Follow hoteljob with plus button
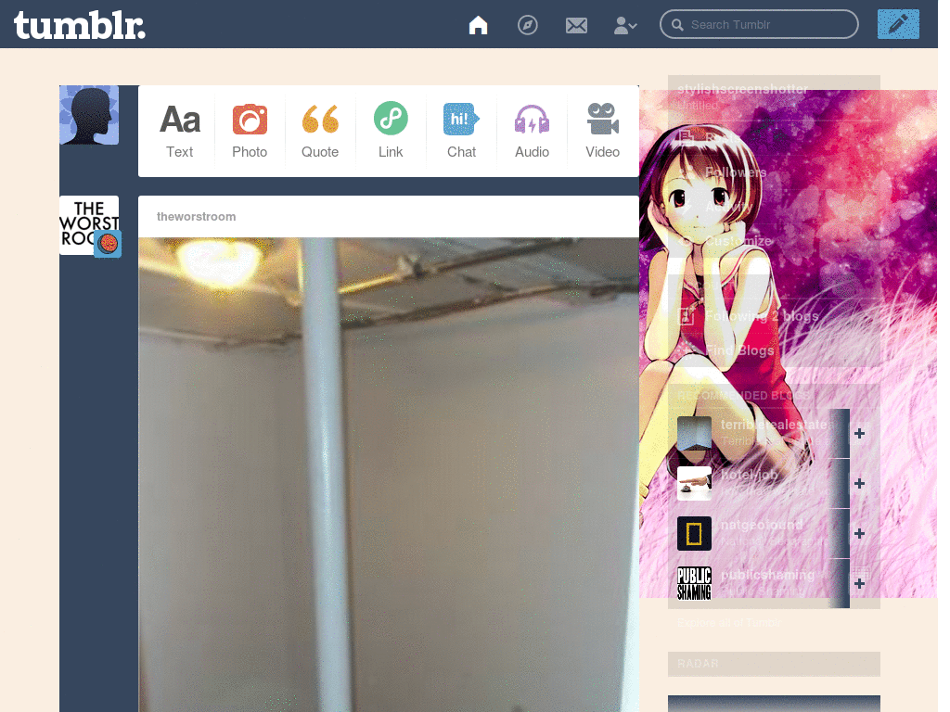Image resolution: width=950 pixels, height=712 pixels. [859, 483]
